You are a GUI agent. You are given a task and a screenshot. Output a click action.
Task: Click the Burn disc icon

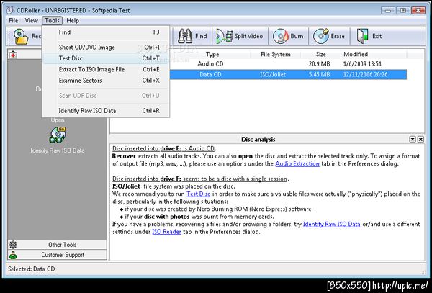coord(281,36)
